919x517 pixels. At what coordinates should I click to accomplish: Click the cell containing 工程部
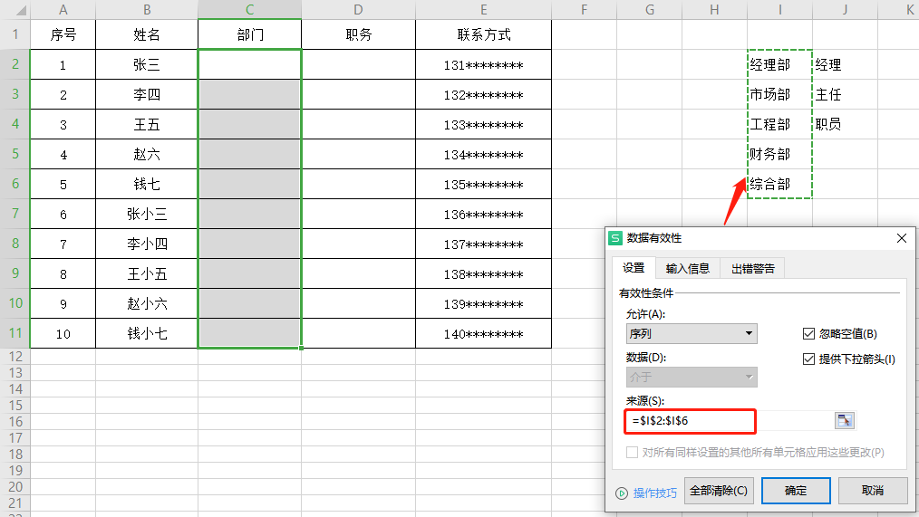(779, 124)
